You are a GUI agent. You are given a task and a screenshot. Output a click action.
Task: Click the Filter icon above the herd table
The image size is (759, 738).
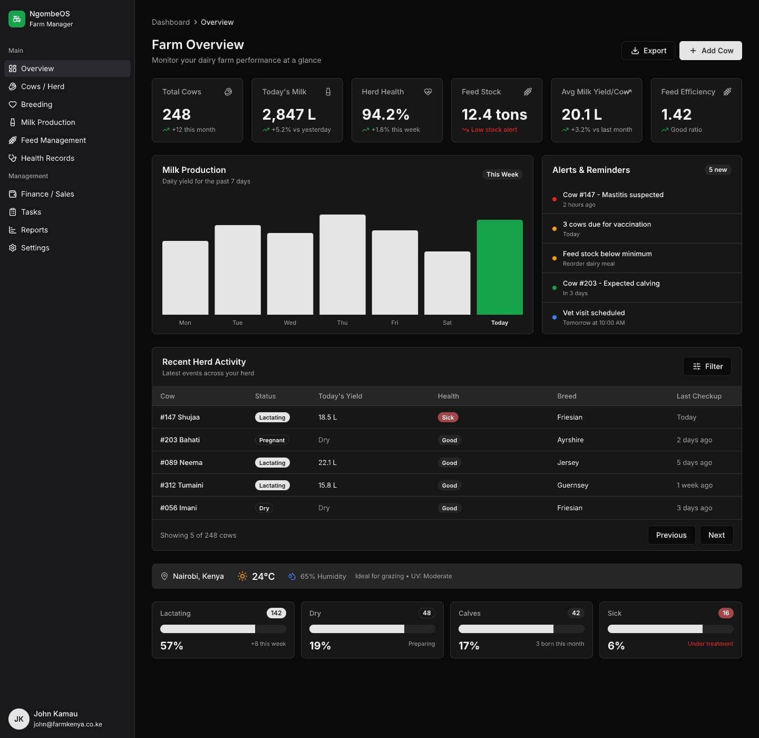coord(697,366)
